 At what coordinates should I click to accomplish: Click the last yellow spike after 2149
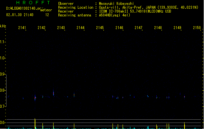(x=184, y=125)
